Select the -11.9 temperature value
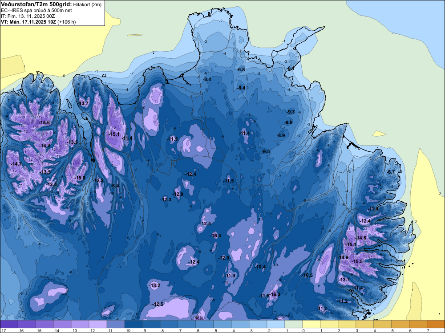445x333 pixels. (230, 276)
